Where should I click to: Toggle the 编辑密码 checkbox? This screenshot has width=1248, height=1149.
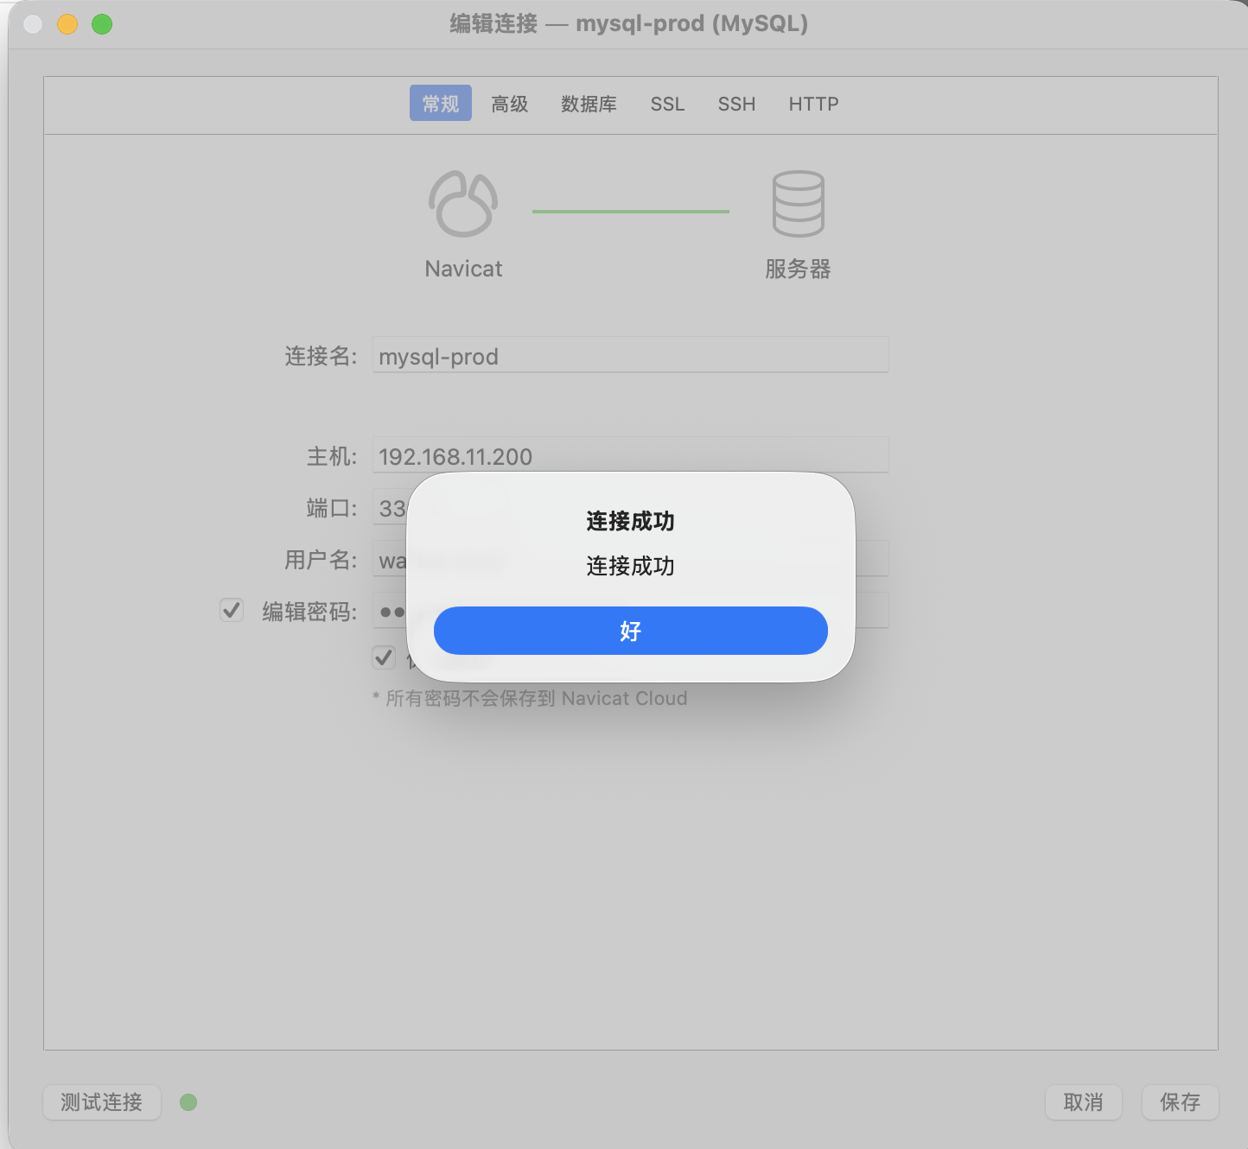pyautogui.click(x=232, y=611)
